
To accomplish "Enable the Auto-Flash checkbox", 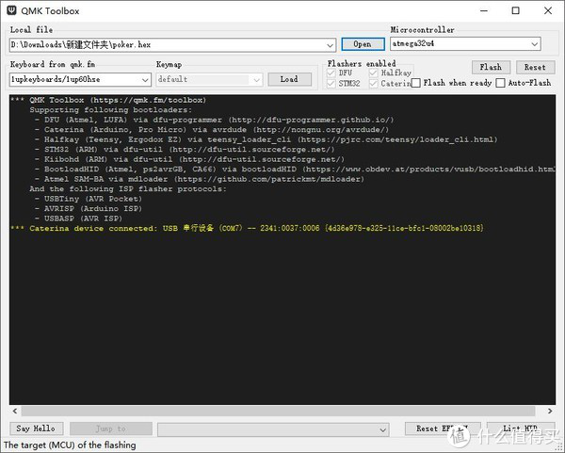I will [x=500, y=83].
